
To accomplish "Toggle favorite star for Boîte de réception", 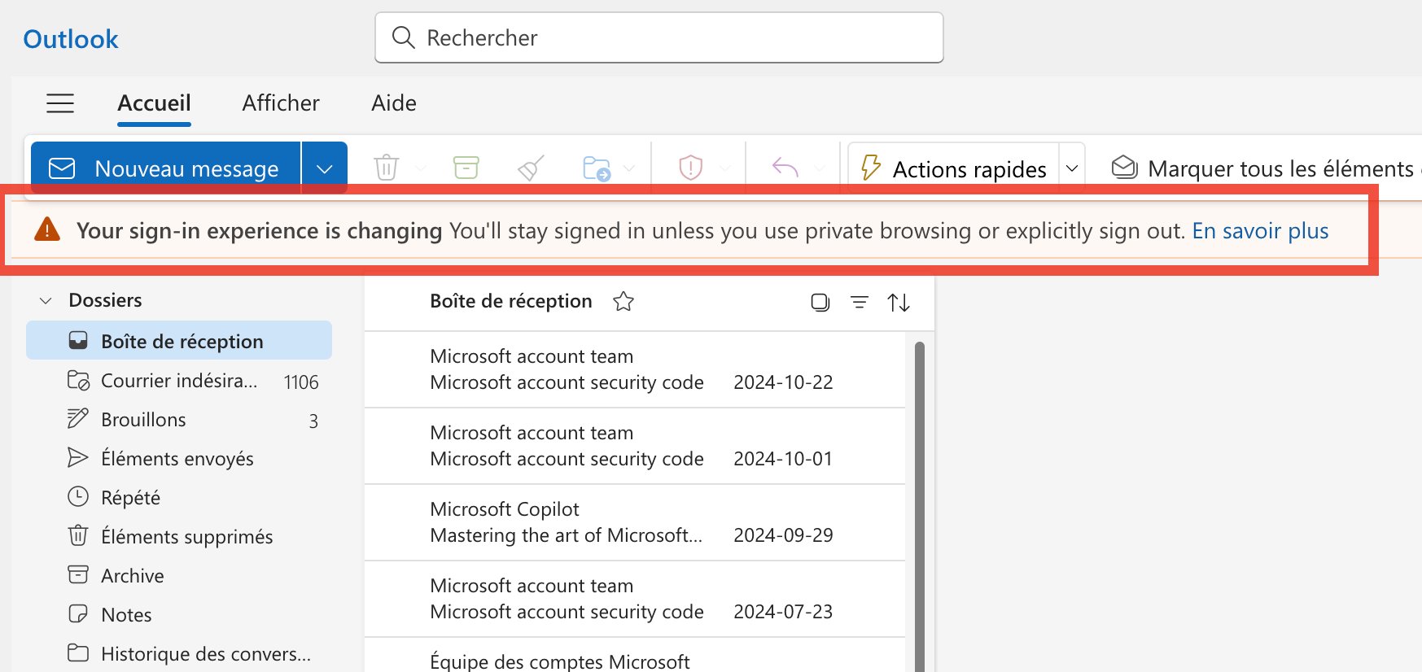I will (x=623, y=302).
